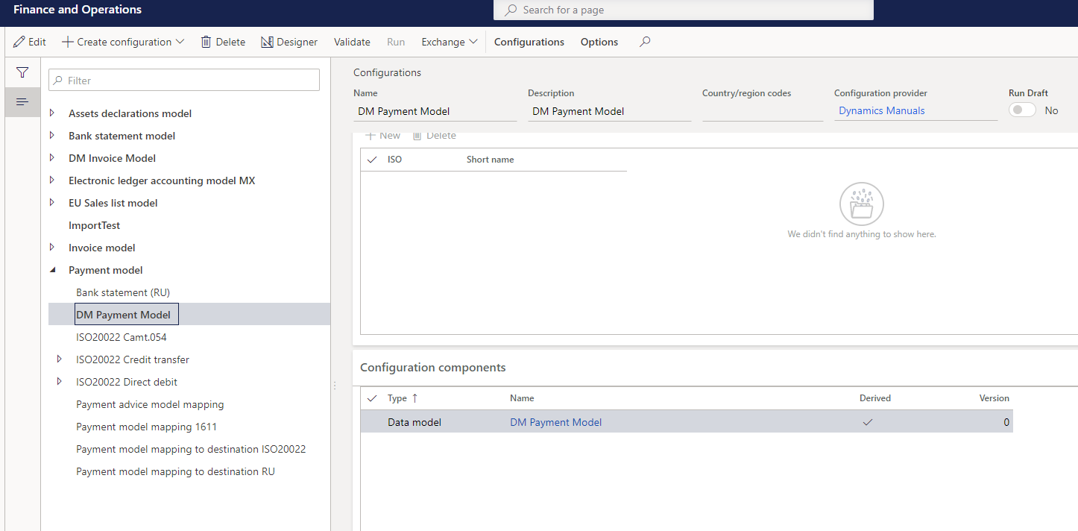Toggle Run Draft to Yes
This screenshot has width=1078, height=531.
(x=1022, y=110)
